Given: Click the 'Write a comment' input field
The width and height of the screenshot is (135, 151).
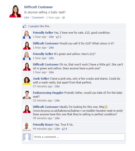Looking at the screenshot, I should [79, 137].
